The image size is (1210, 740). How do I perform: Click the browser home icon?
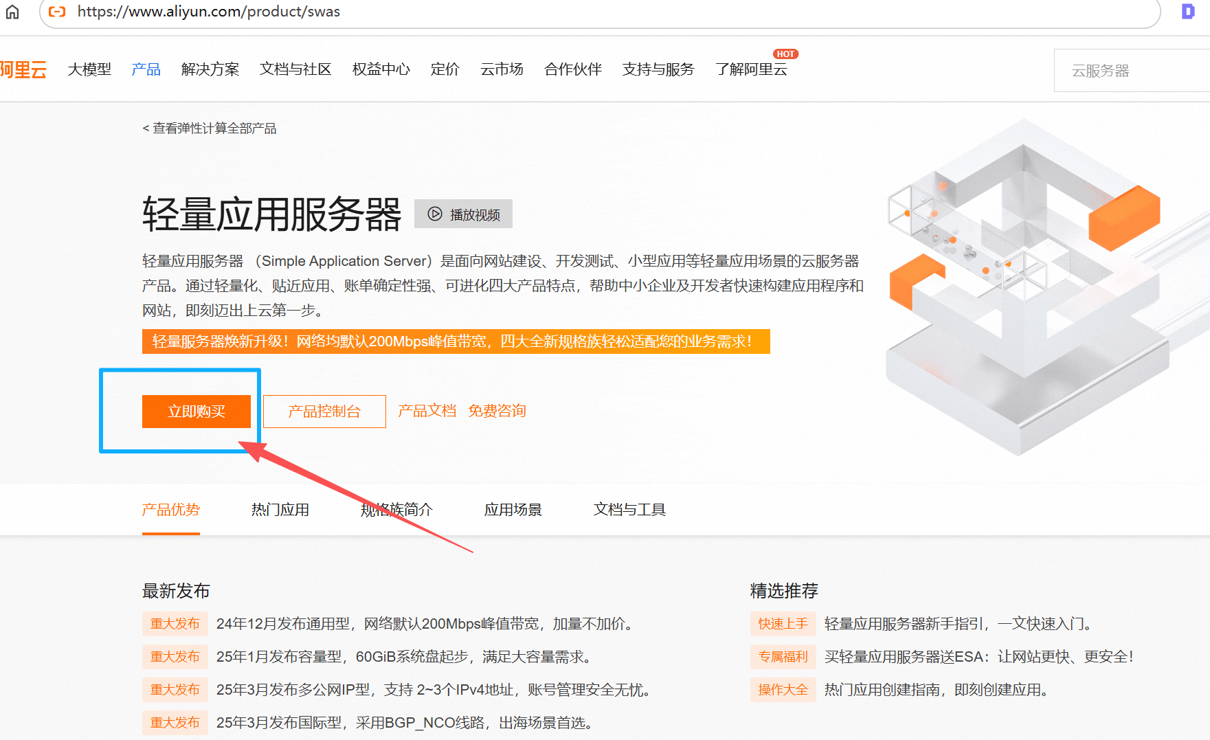coord(12,12)
